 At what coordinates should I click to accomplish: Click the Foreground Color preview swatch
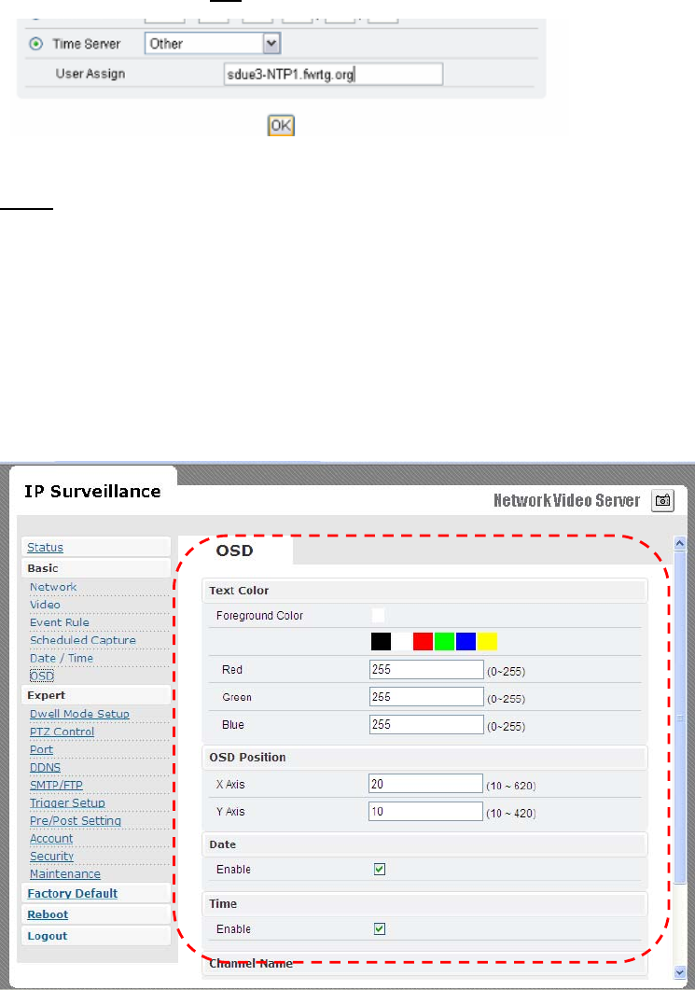378,616
